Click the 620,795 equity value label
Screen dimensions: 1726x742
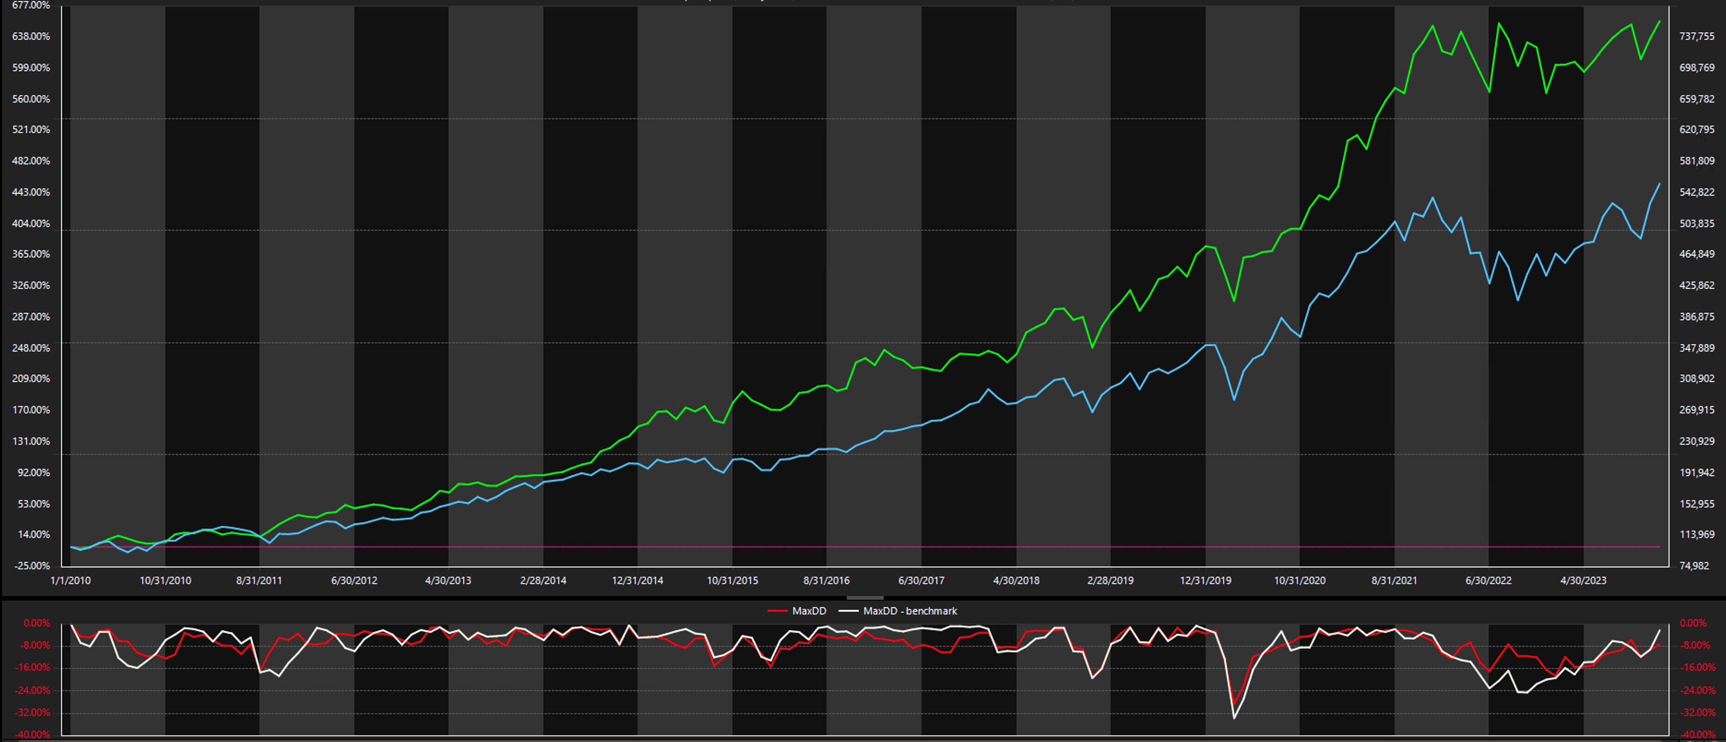click(x=1696, y=129)
